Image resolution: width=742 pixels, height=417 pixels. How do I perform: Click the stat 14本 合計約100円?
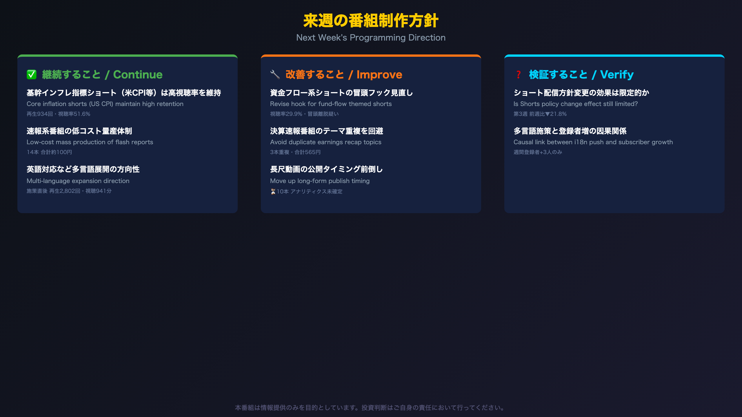coord(49,152)
